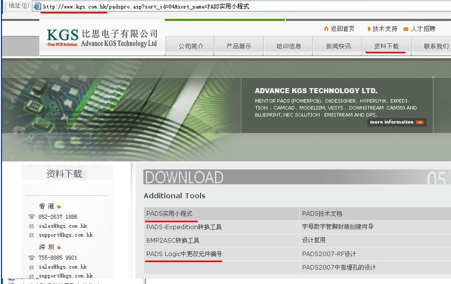Viewport: 451px width, 284px height.
Task: Click the 资料下载 sidebar heading
Action: (64, 174)
